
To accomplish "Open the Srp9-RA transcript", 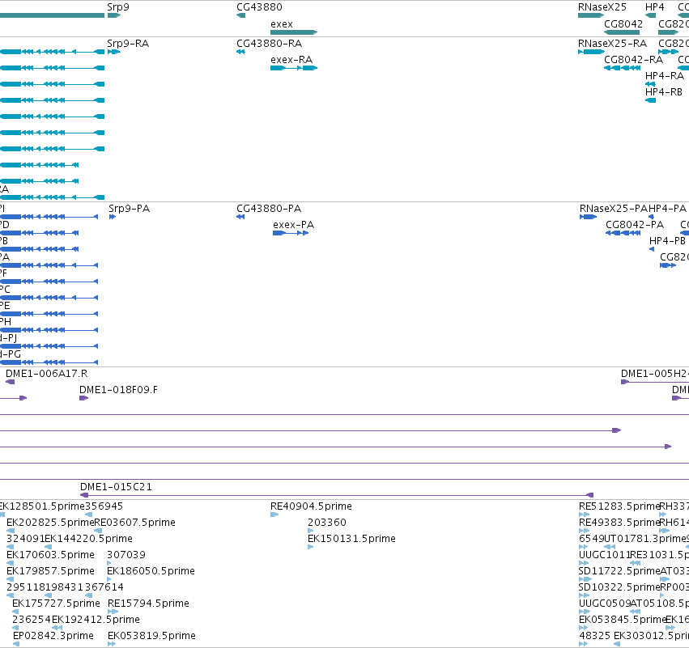I will 114,52.
